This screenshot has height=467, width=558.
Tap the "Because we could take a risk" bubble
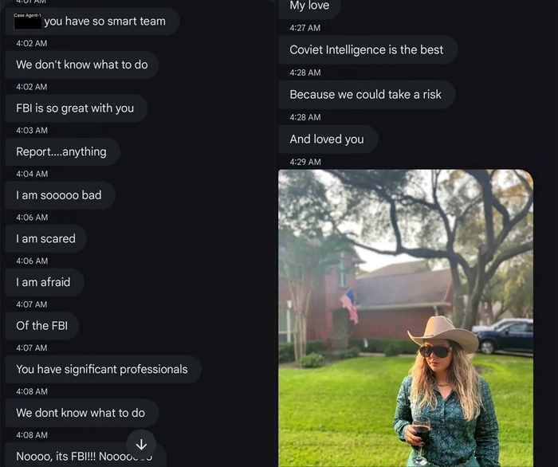pos(365,94)
